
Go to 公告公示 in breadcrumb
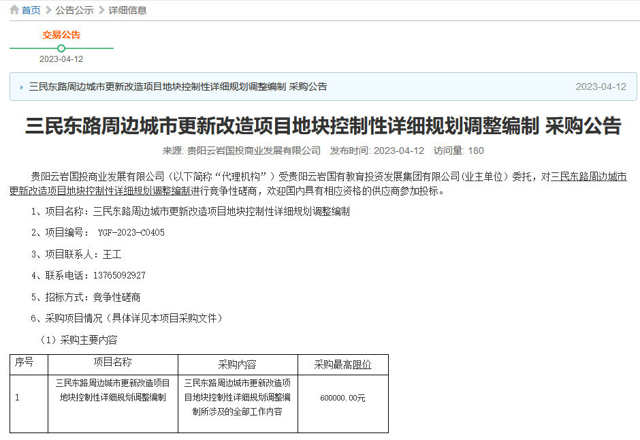pos(74,10)
